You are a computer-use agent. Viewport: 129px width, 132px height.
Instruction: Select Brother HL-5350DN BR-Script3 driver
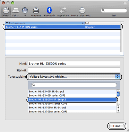72,100
